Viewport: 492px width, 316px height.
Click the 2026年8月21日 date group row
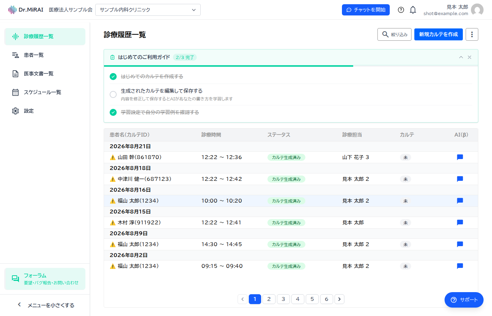click(291, 146)
